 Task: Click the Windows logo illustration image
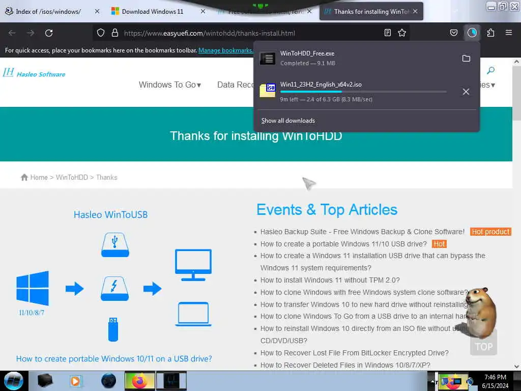32,288
